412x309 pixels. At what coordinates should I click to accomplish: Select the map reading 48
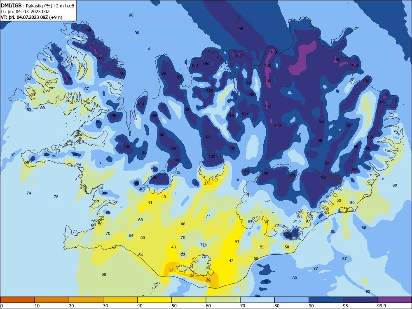(x=183, y=224)
